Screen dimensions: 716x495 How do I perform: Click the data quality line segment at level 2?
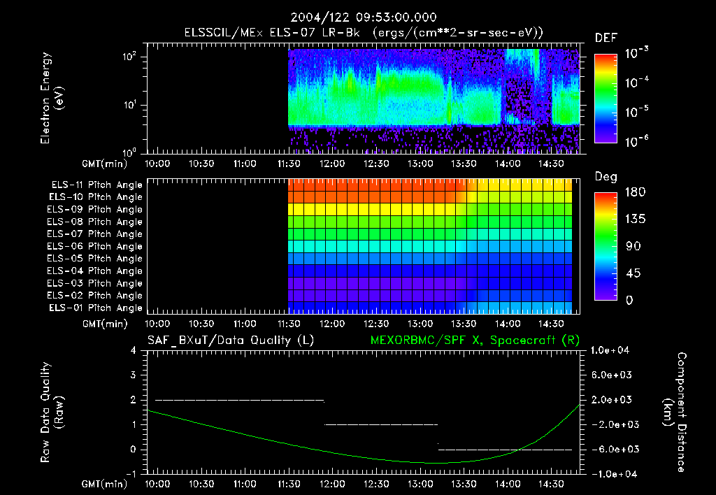pyautogui.click(x=240, y=400)
